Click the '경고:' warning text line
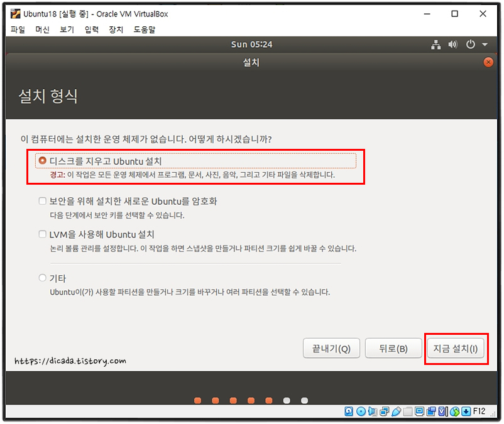 pos(192,175)
